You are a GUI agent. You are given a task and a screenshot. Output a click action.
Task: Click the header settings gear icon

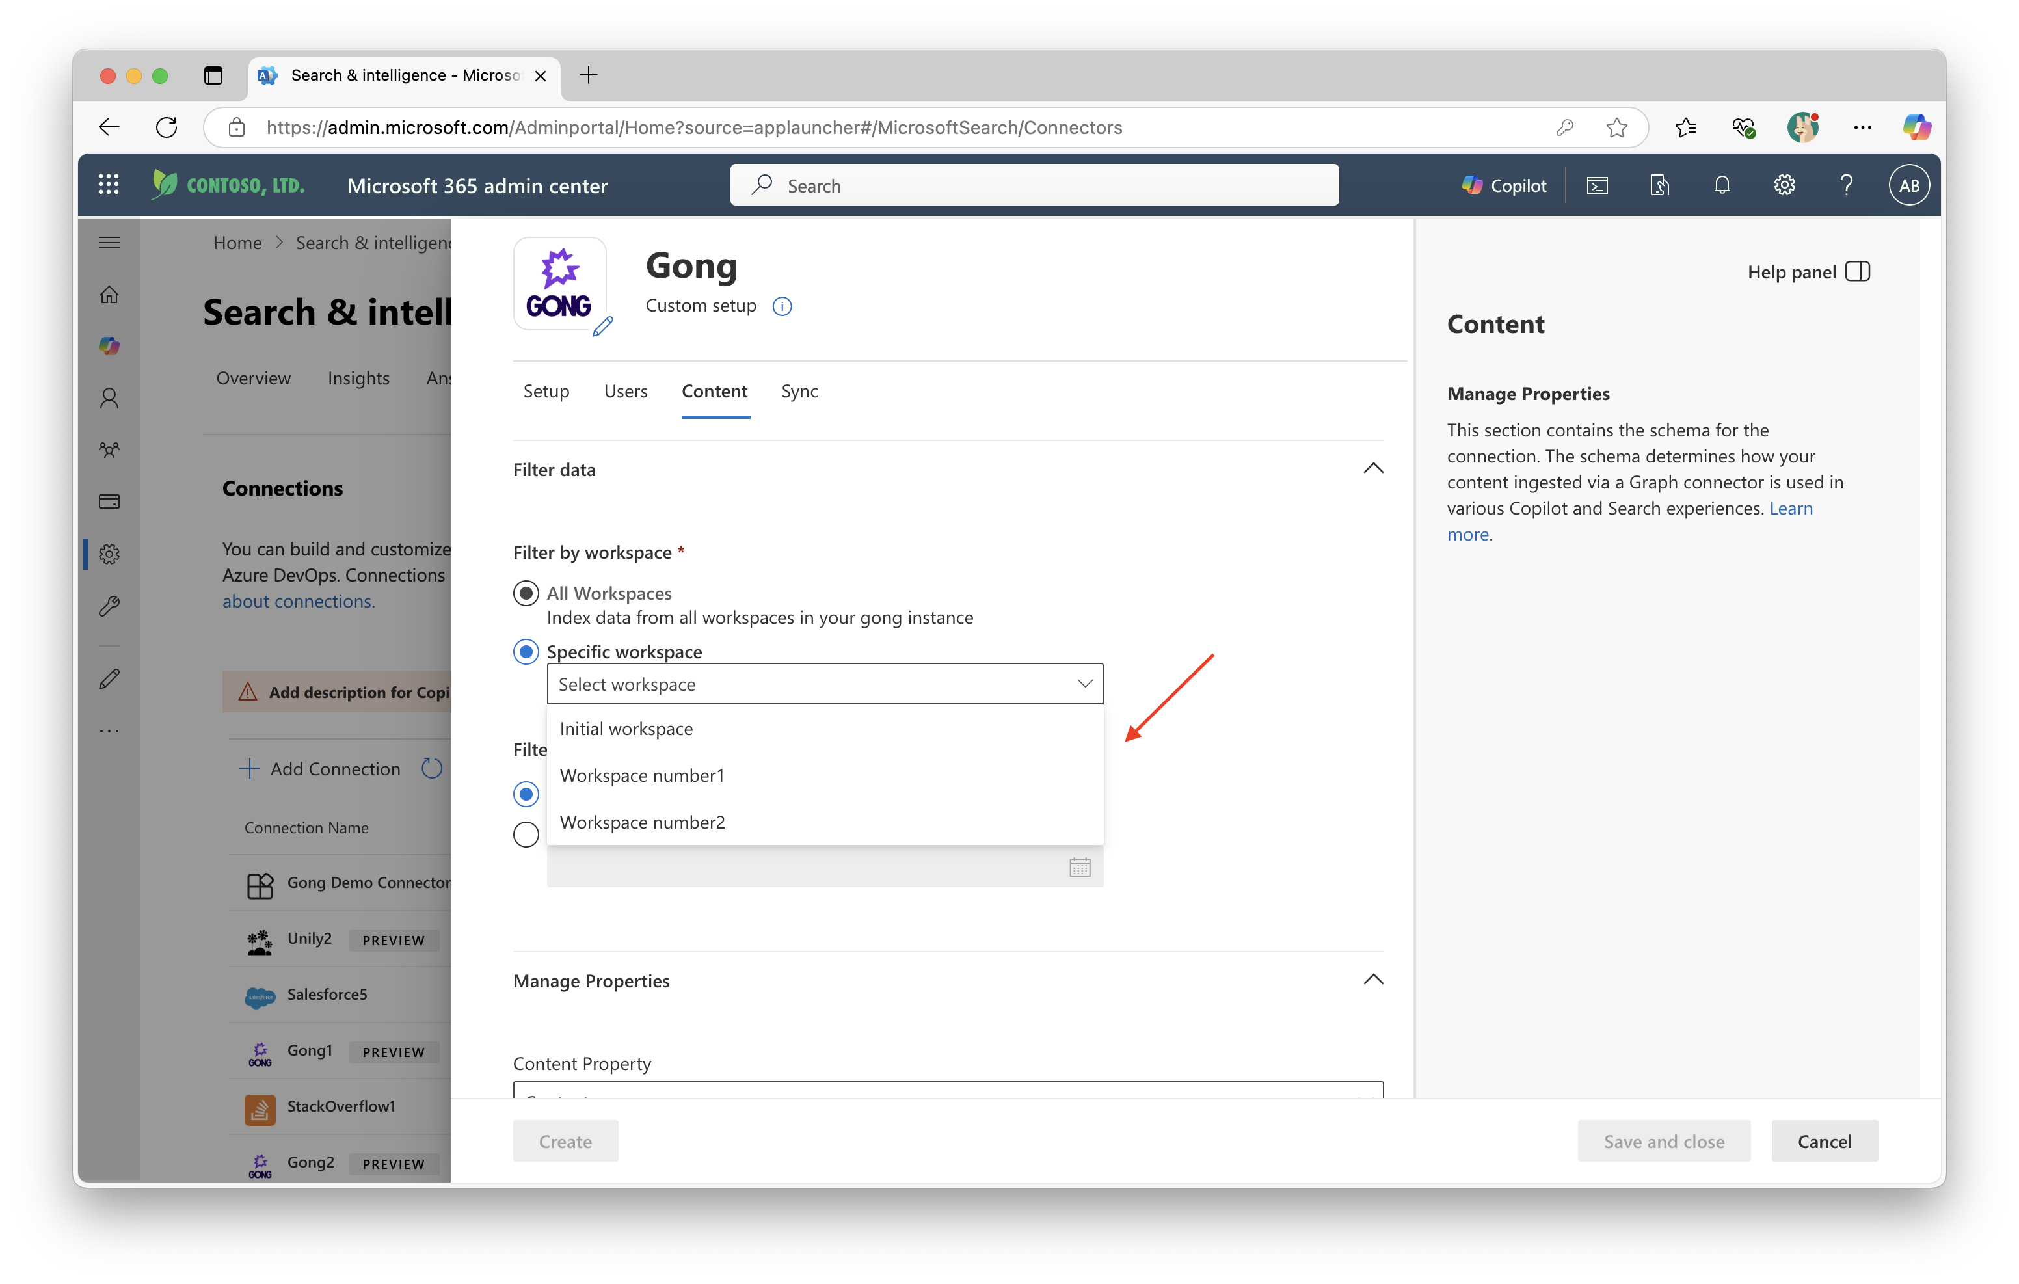[1784, 185]
